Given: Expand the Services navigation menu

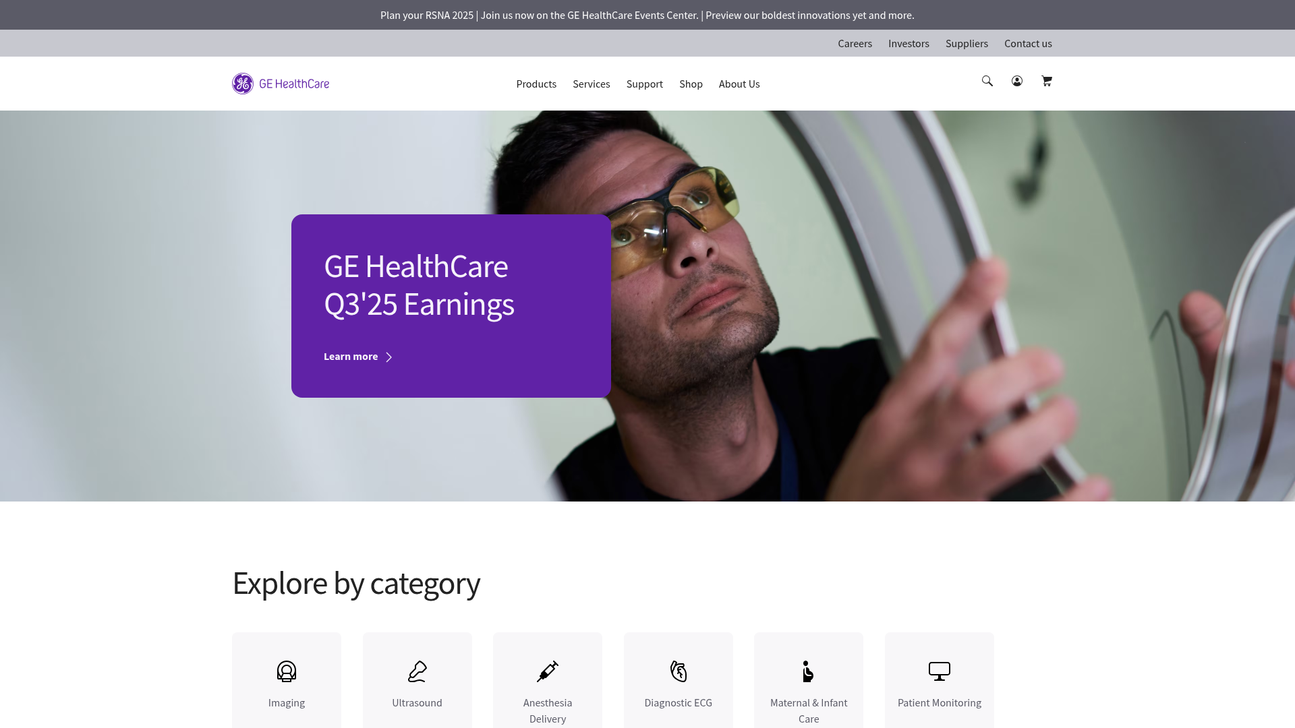Looking at the screenshot, I should [x=591, y=84].
